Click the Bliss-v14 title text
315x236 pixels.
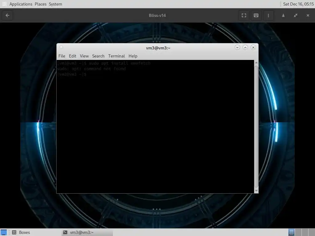coord(157,15)
